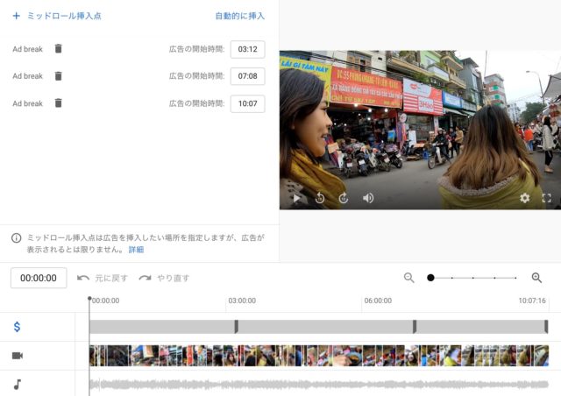The image size is (561, 396).
Task: Click the audio waveform track
Action: (319, 385)
